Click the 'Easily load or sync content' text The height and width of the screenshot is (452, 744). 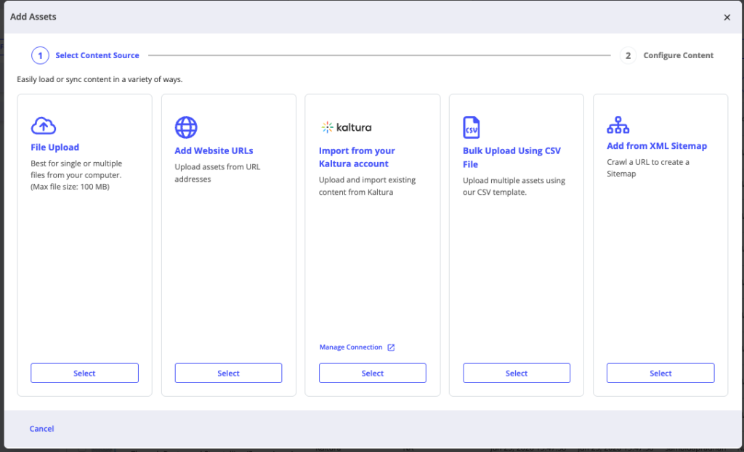coord(100,80)
